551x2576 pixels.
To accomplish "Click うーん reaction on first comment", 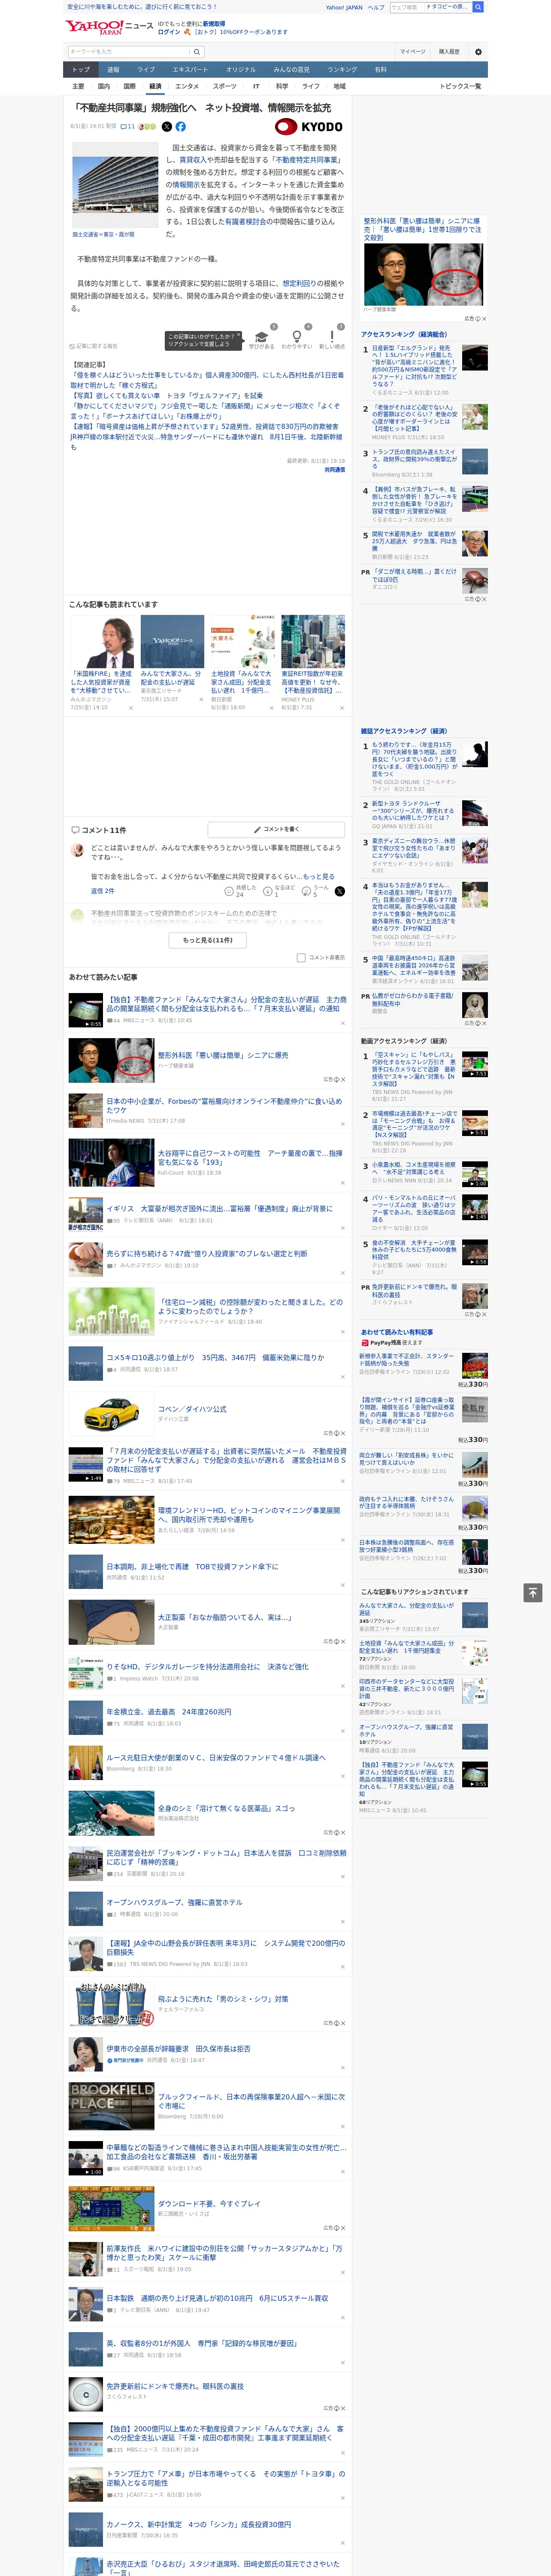I will [x=306, y=890].
